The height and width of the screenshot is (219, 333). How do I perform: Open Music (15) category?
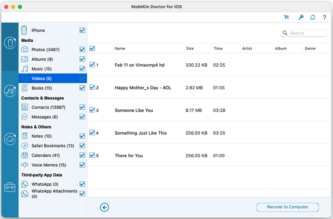(41, 69)
